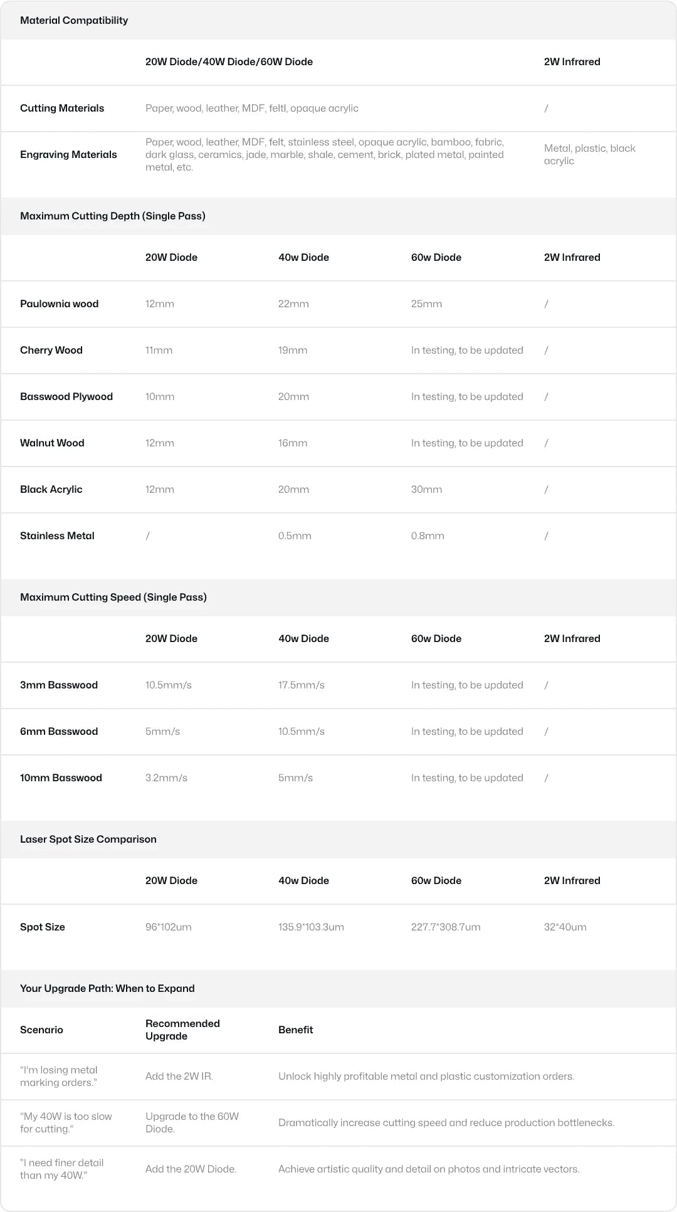This screenshot has height=1212, width=677.
Task: Select the Basswood Plywood row label
Action: (66, 396)
